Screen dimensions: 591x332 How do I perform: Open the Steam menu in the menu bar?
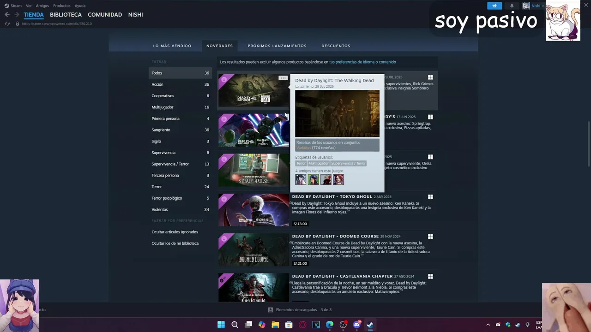tap(16, 6)
